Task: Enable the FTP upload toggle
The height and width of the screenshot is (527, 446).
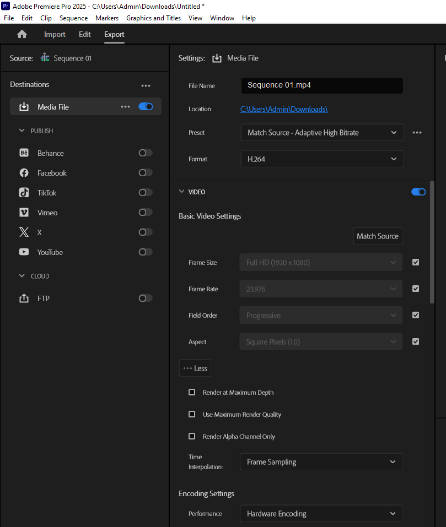Action: [146, 298]
